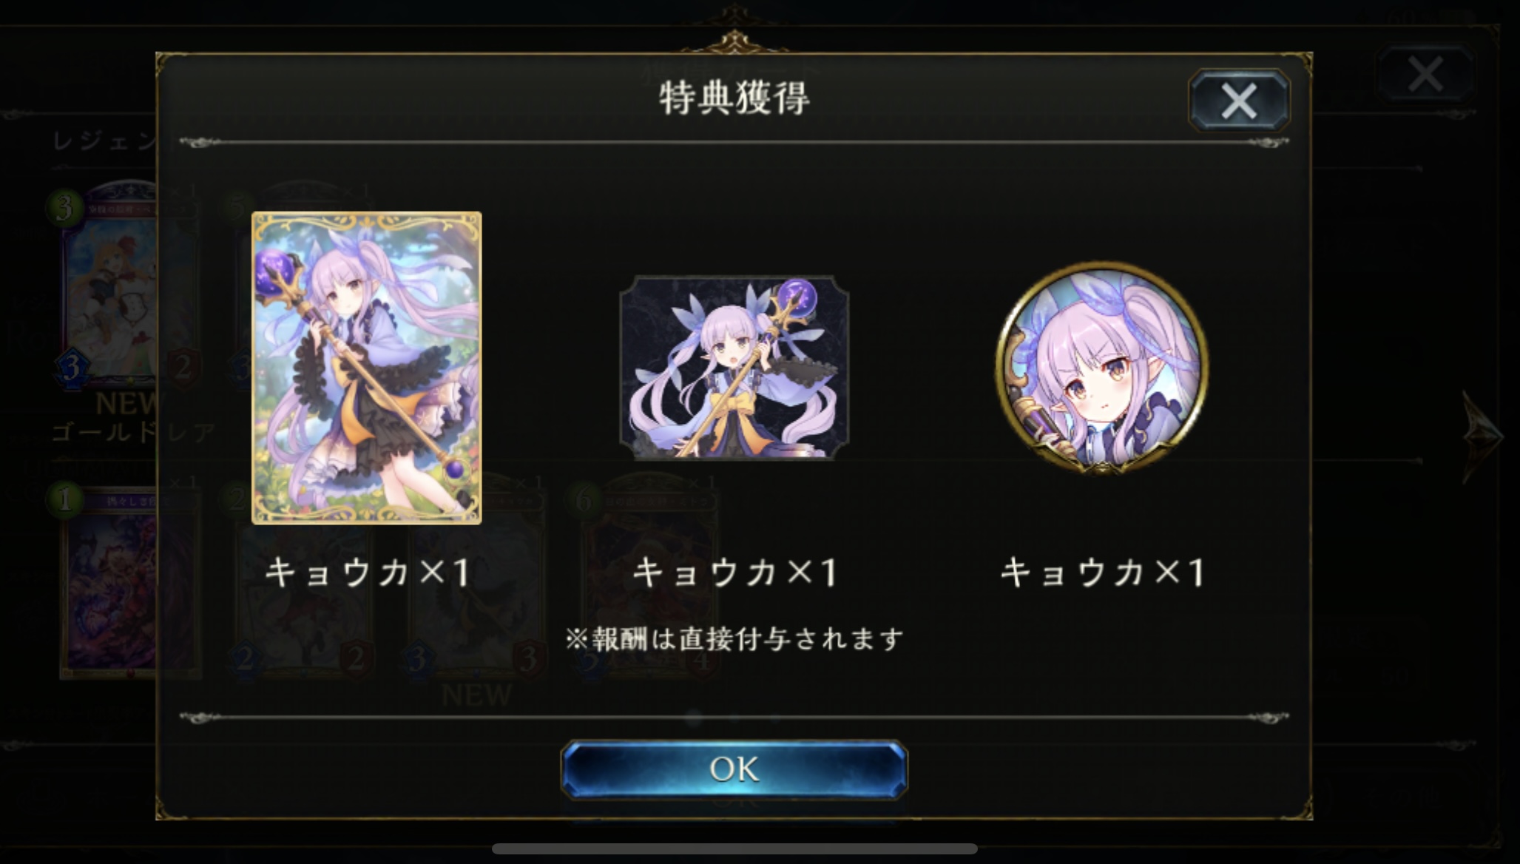Close the 特典獲得 dialog with its X
1520x864 pixels.
click(1239, 101)
